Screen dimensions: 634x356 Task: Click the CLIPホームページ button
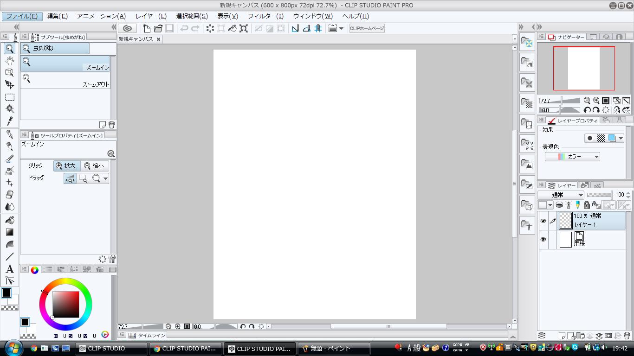coord(367,28)
